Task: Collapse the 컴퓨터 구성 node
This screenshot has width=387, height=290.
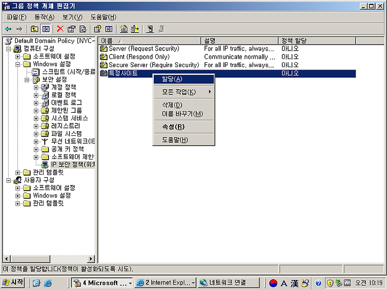Action: 9,49
